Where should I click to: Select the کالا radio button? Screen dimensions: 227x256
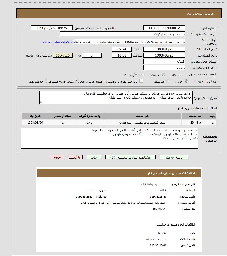[x=180, y=75]
